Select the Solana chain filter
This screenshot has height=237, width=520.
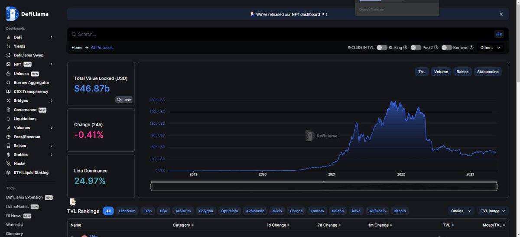tap(338, 211)
